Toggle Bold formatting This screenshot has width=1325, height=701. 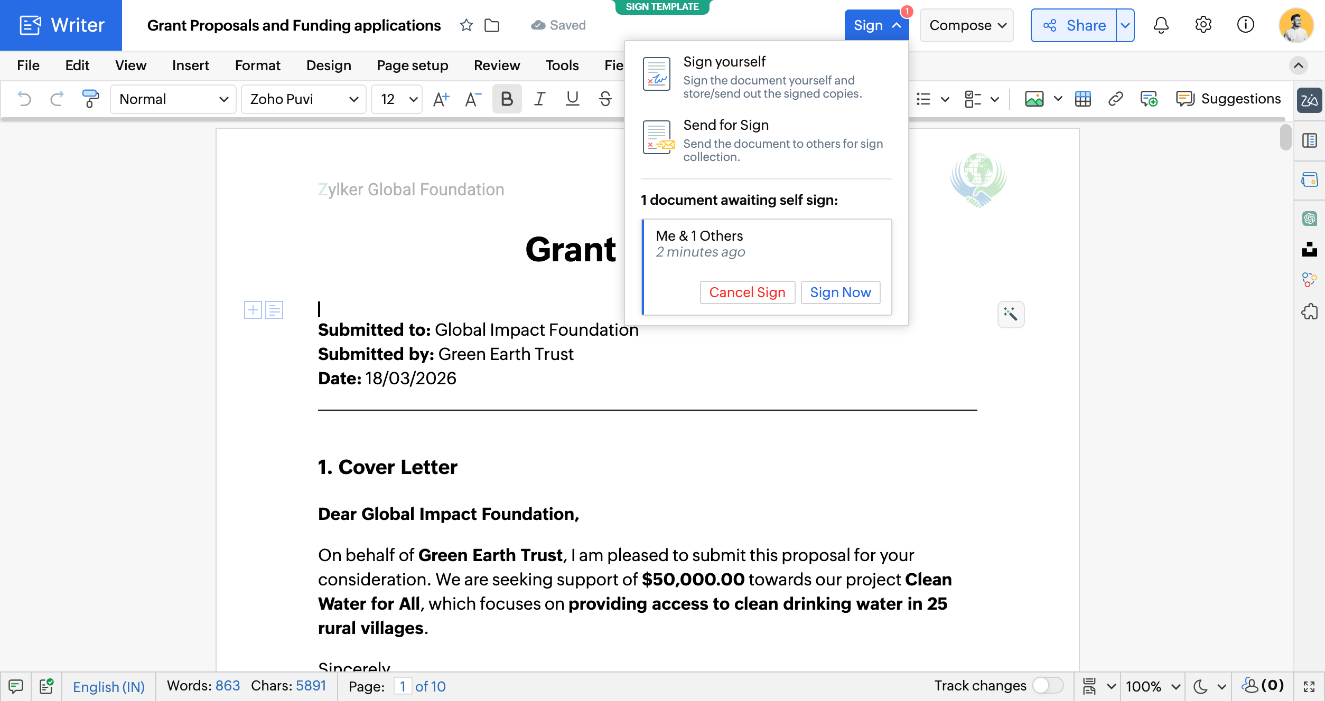(507, 99)
